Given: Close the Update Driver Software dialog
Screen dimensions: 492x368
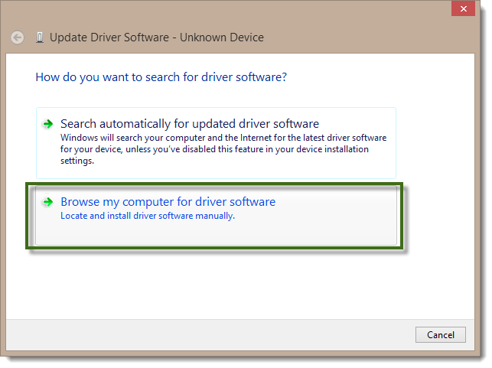Looking at the screenshot, I should click(x=461, y=10).
